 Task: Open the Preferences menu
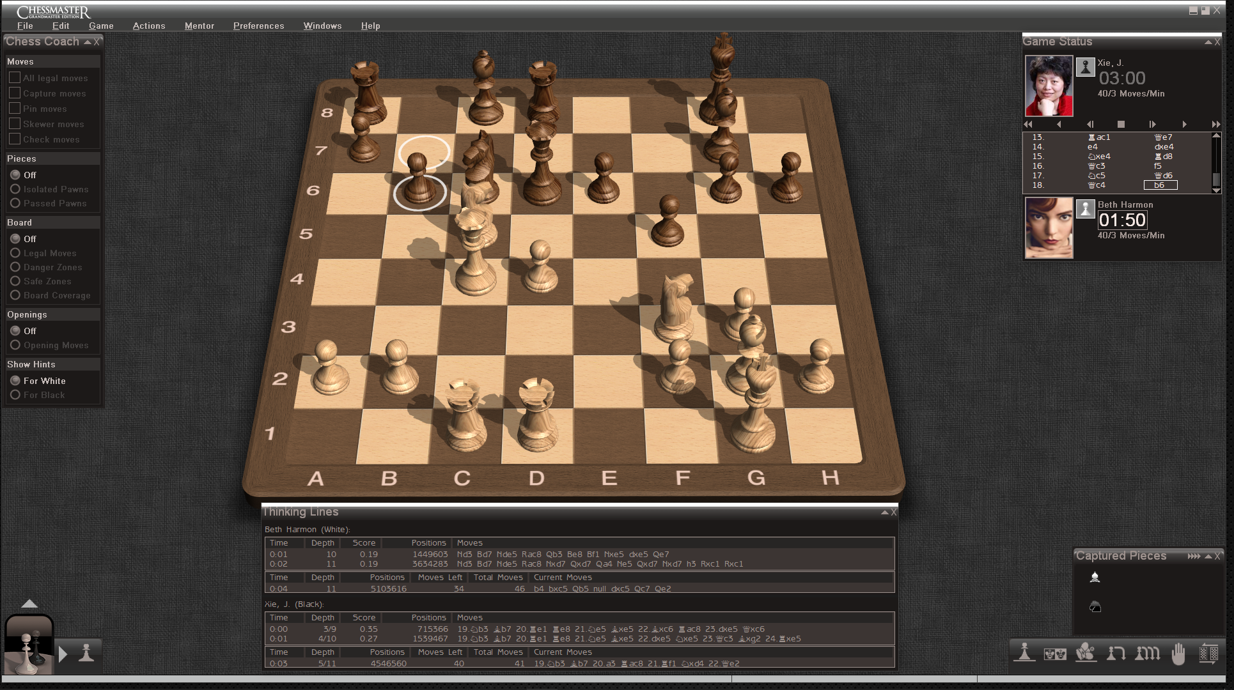click(x=258, y=26)
